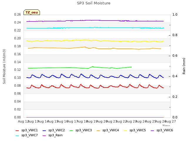
Task: Click the sp3_VWC6 purple legend swatch
Action: tap(152, 131)
